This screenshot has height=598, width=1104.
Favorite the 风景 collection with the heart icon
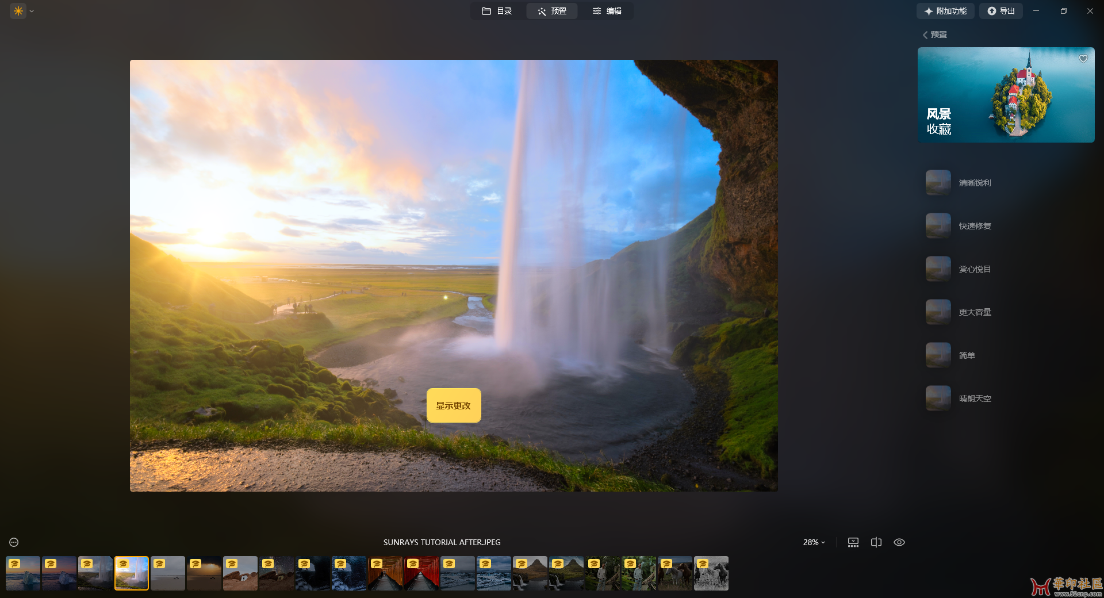pyautogui.click(x=1083, y=59)
